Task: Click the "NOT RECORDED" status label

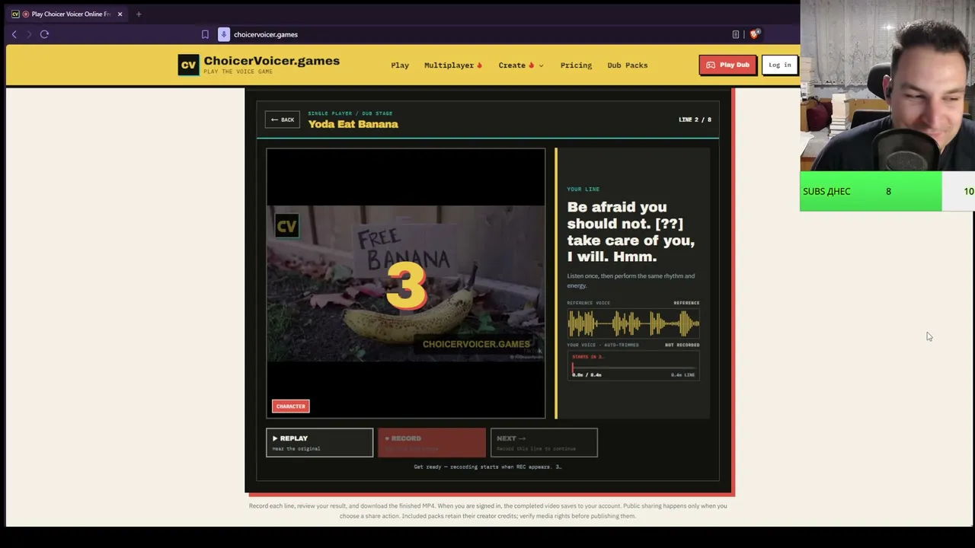Action: 682,345
